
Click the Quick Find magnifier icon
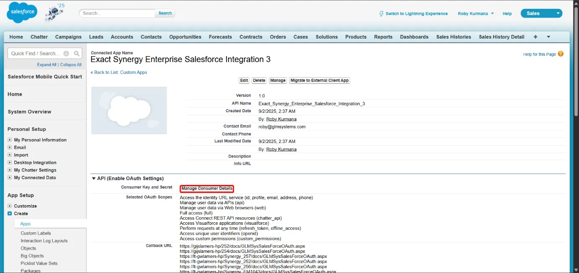point(77,54)
